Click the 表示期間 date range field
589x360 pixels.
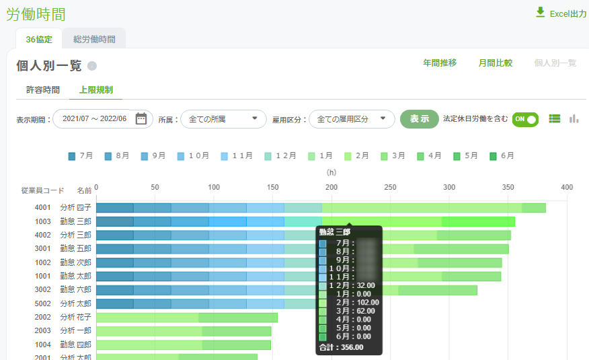103,118
